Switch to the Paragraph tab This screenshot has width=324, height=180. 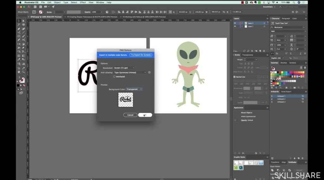point(286,19)
